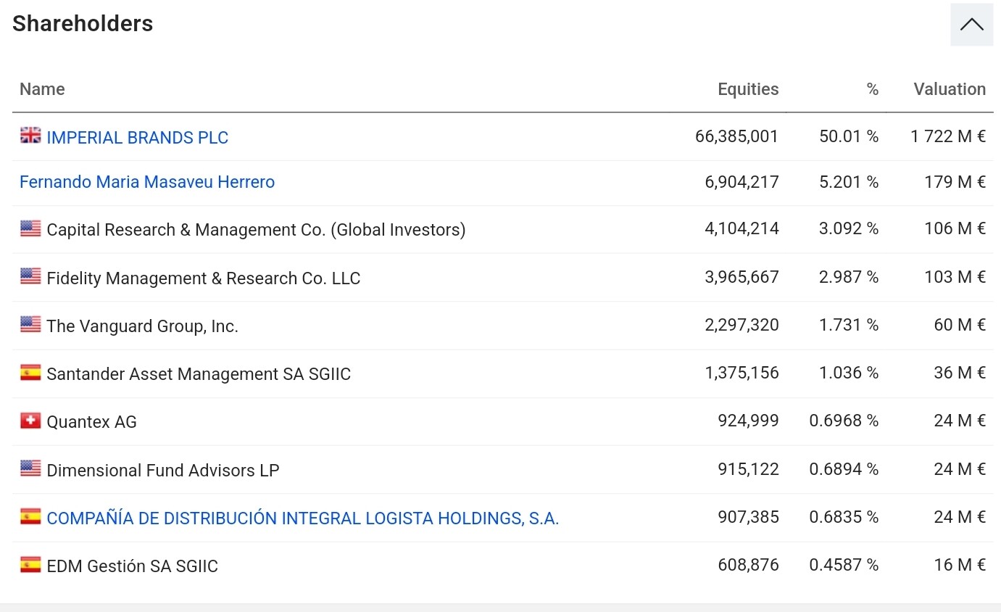
Task: Click equities value 66,385,001
Action: 736,136
